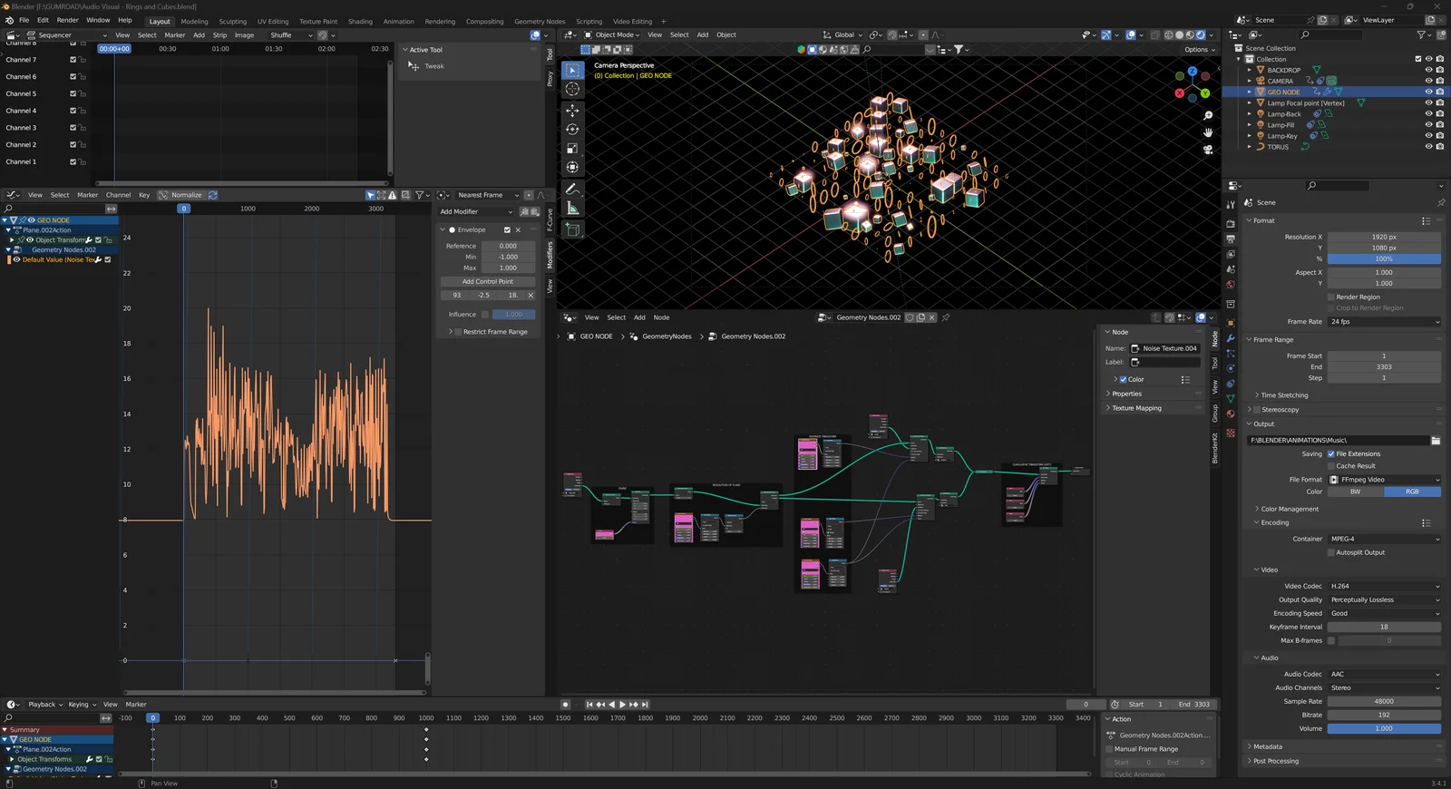Viewport: 1451px width, 789px height.
Task: Switch to the Shading workspace tab
Action: tap(360, 21)
